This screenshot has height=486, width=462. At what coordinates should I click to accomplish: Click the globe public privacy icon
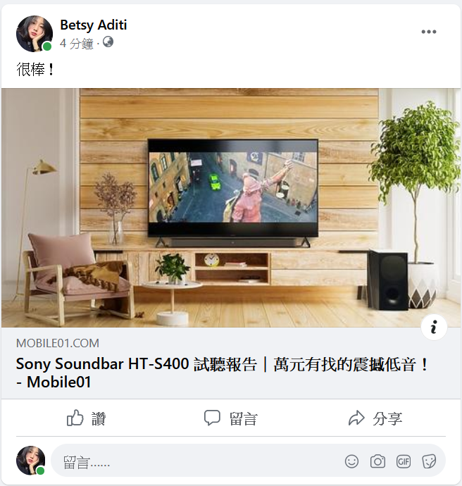[x=108, y=42]
